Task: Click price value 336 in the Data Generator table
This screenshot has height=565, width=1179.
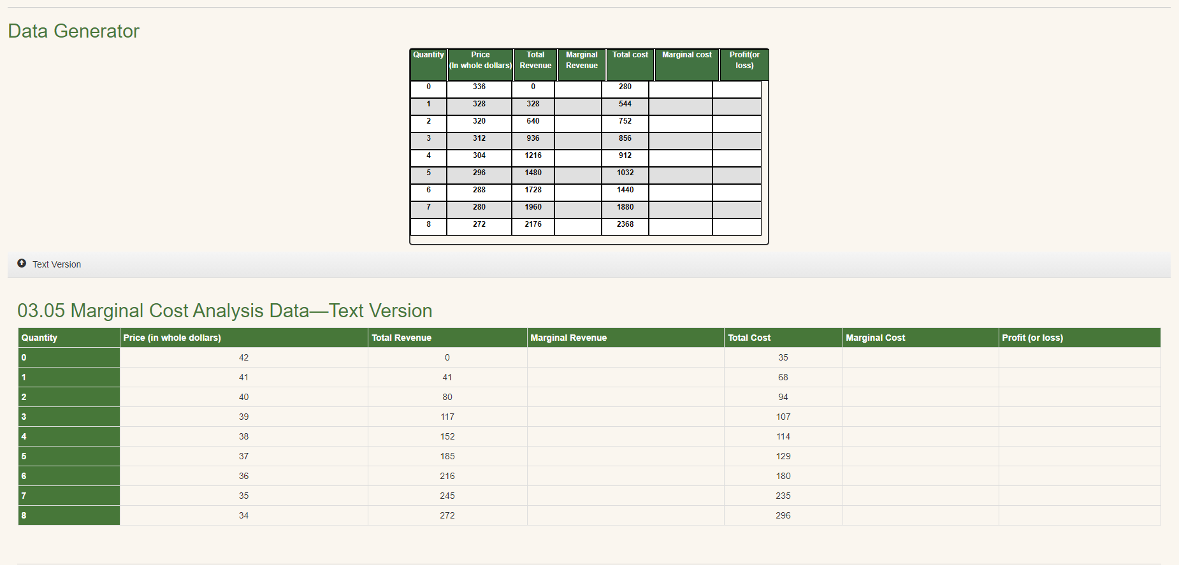Action: (x=479, y=87)
